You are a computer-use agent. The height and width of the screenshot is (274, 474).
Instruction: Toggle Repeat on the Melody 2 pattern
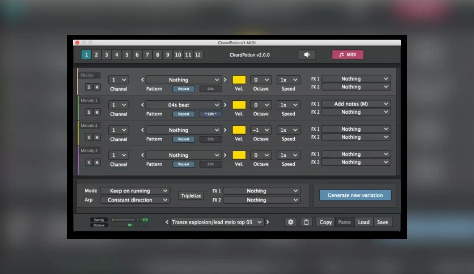pyautogui.click(x=184, y=139)
